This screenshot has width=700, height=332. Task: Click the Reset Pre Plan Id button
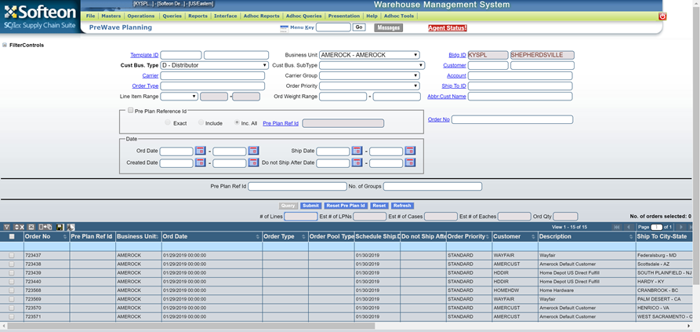(x=346, y=206)
